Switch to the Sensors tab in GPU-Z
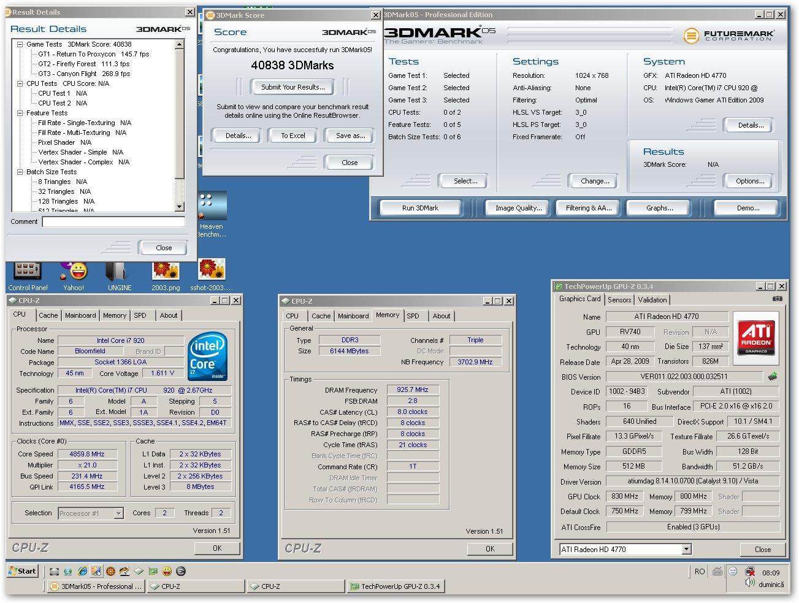This screenshot has width=799, height=603. click(619, 300)
